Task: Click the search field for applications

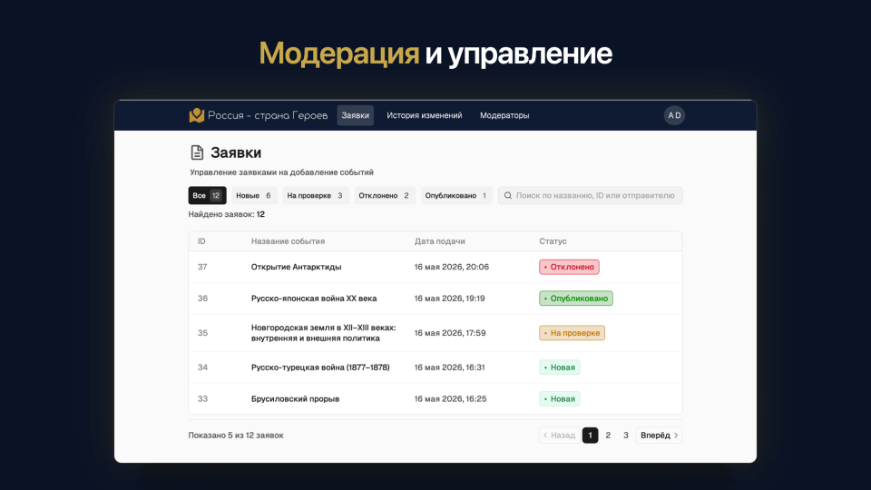Action: click(590, 196)
